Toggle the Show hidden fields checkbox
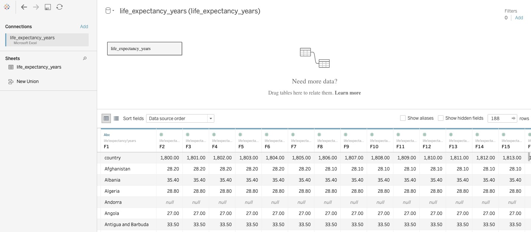531x232 pixels. [x=441, y=118]
